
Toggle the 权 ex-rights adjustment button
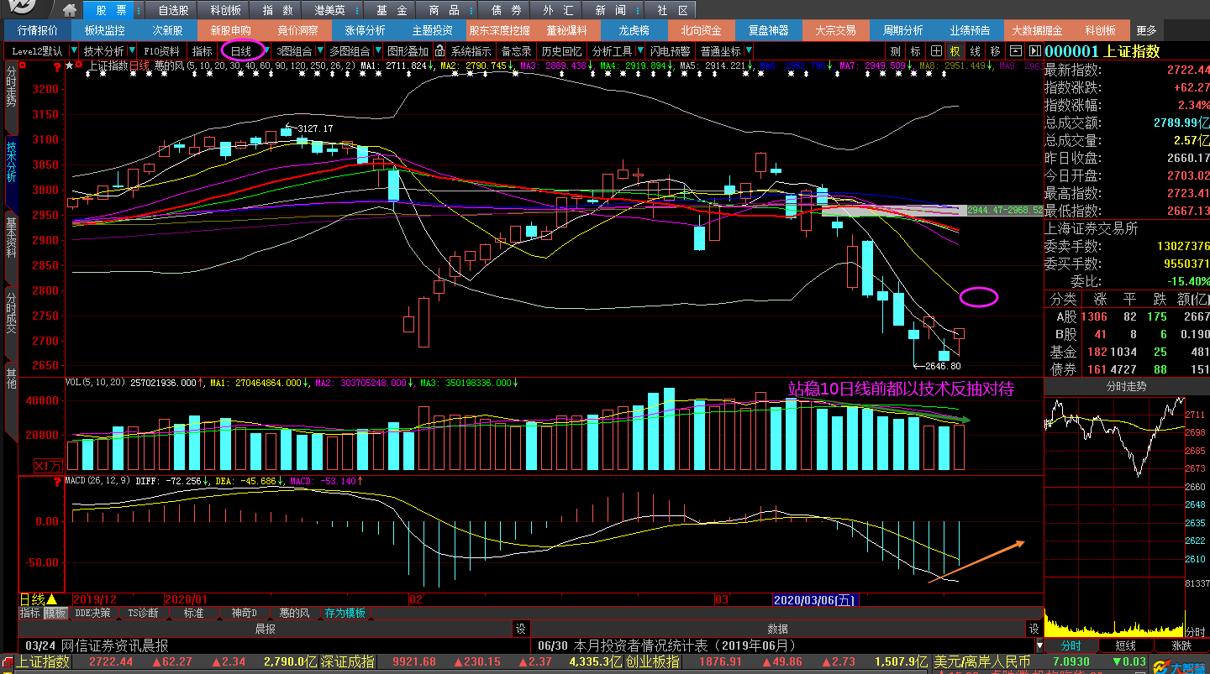[x=955, y=51]
